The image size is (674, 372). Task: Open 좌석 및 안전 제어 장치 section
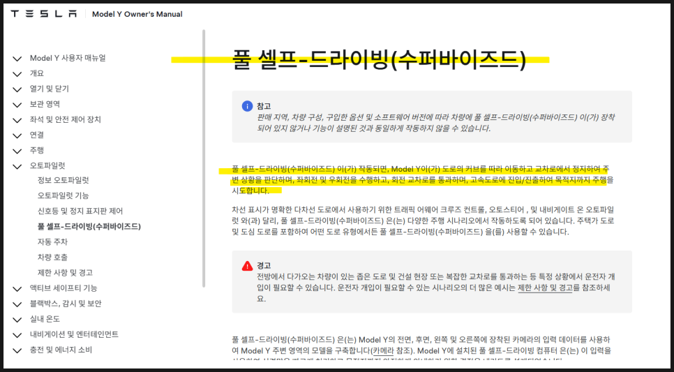pyautogui.click(x=66, y=119)
